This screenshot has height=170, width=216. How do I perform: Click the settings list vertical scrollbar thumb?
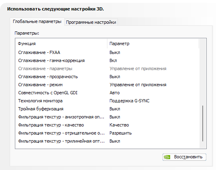pos(203,124)
